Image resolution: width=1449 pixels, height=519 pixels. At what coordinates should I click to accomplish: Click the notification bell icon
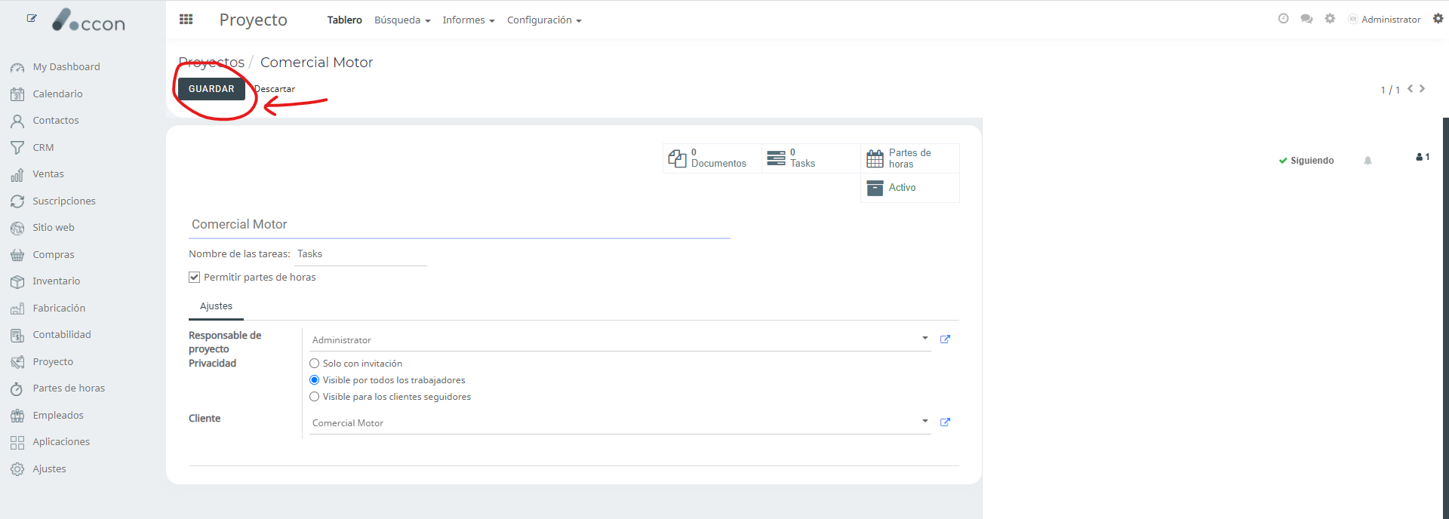coord(1367,161)
